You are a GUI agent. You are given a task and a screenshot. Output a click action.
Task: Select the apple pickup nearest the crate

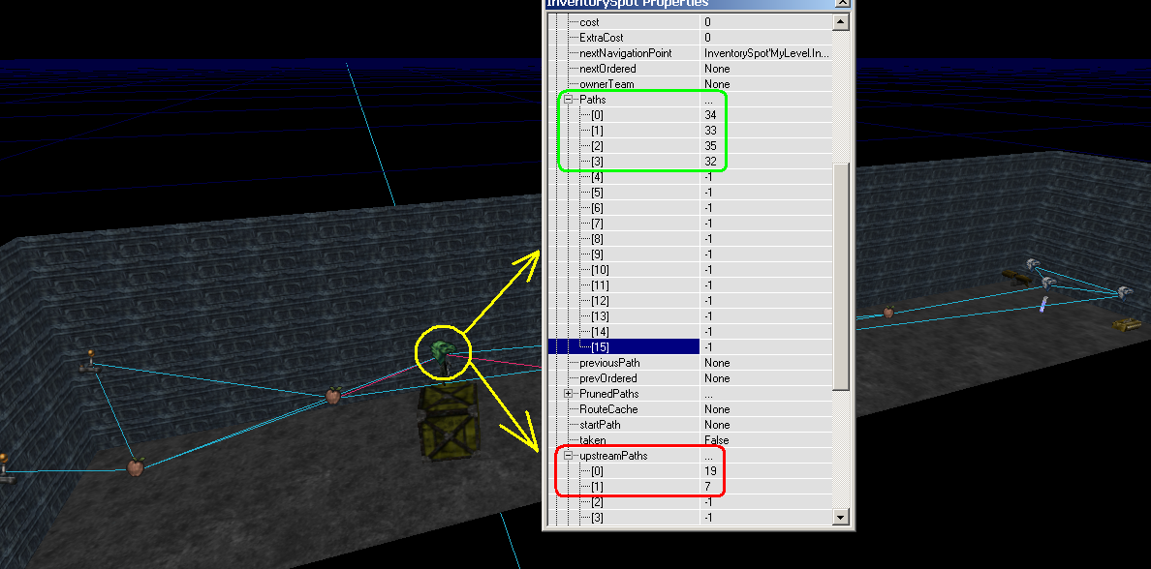tap(333, 396)
